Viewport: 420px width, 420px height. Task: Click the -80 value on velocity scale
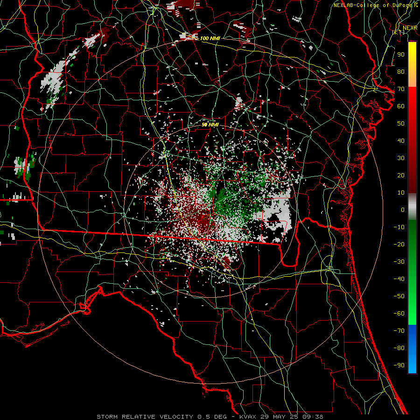click(x=399, y=348)
